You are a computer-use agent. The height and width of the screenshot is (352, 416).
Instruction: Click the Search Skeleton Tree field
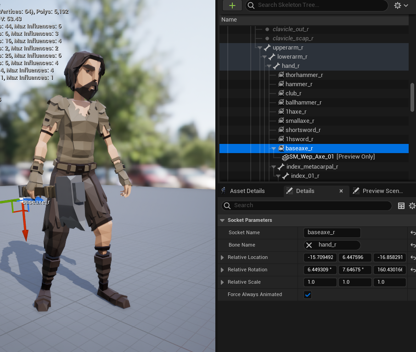(317, 5)
